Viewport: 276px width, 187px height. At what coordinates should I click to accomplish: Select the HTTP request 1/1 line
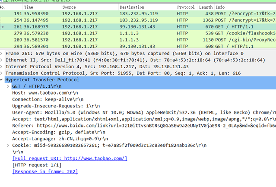[37, 165]
